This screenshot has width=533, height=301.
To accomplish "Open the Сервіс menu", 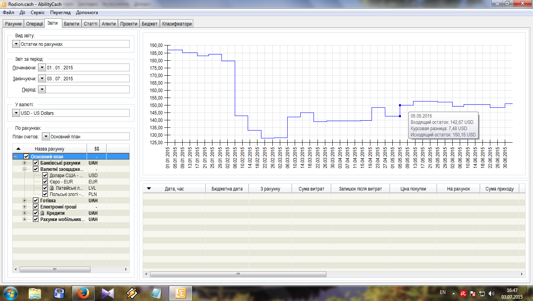I will tap(38, 13).
